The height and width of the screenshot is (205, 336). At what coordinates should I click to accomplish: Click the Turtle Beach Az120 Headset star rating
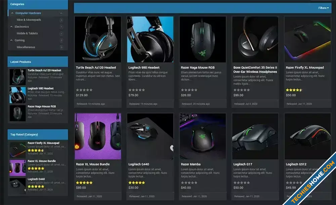[x=84, y=90]
